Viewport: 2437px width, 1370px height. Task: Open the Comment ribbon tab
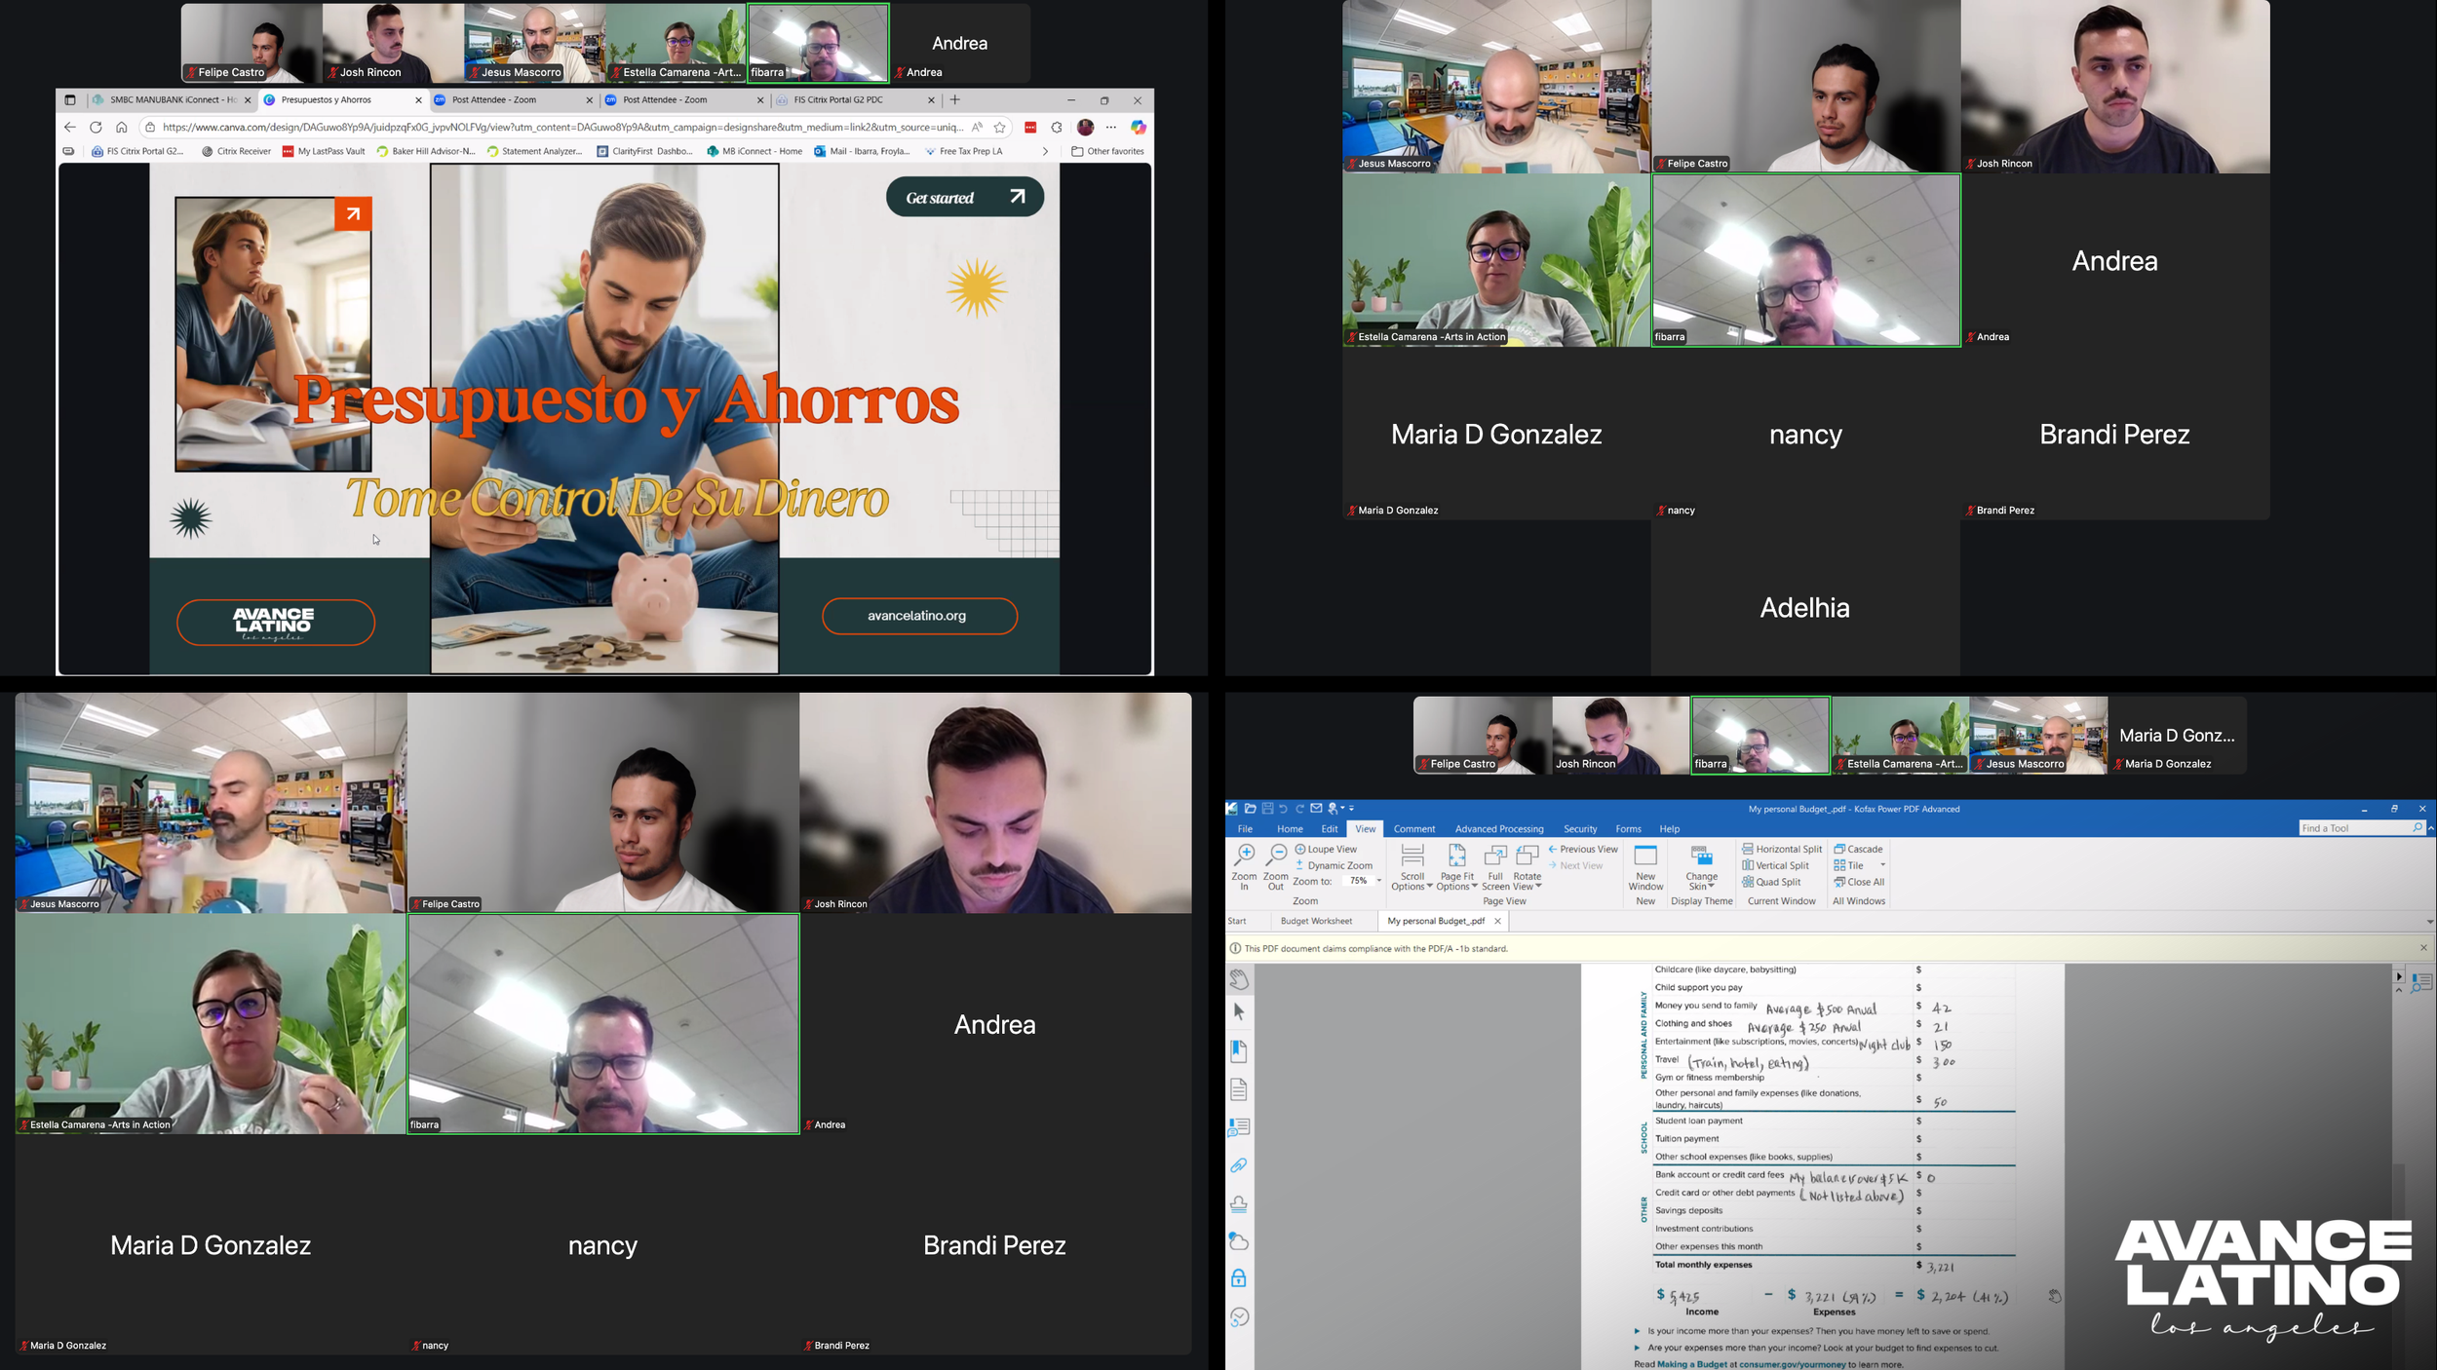click(x=1413, y=829)
